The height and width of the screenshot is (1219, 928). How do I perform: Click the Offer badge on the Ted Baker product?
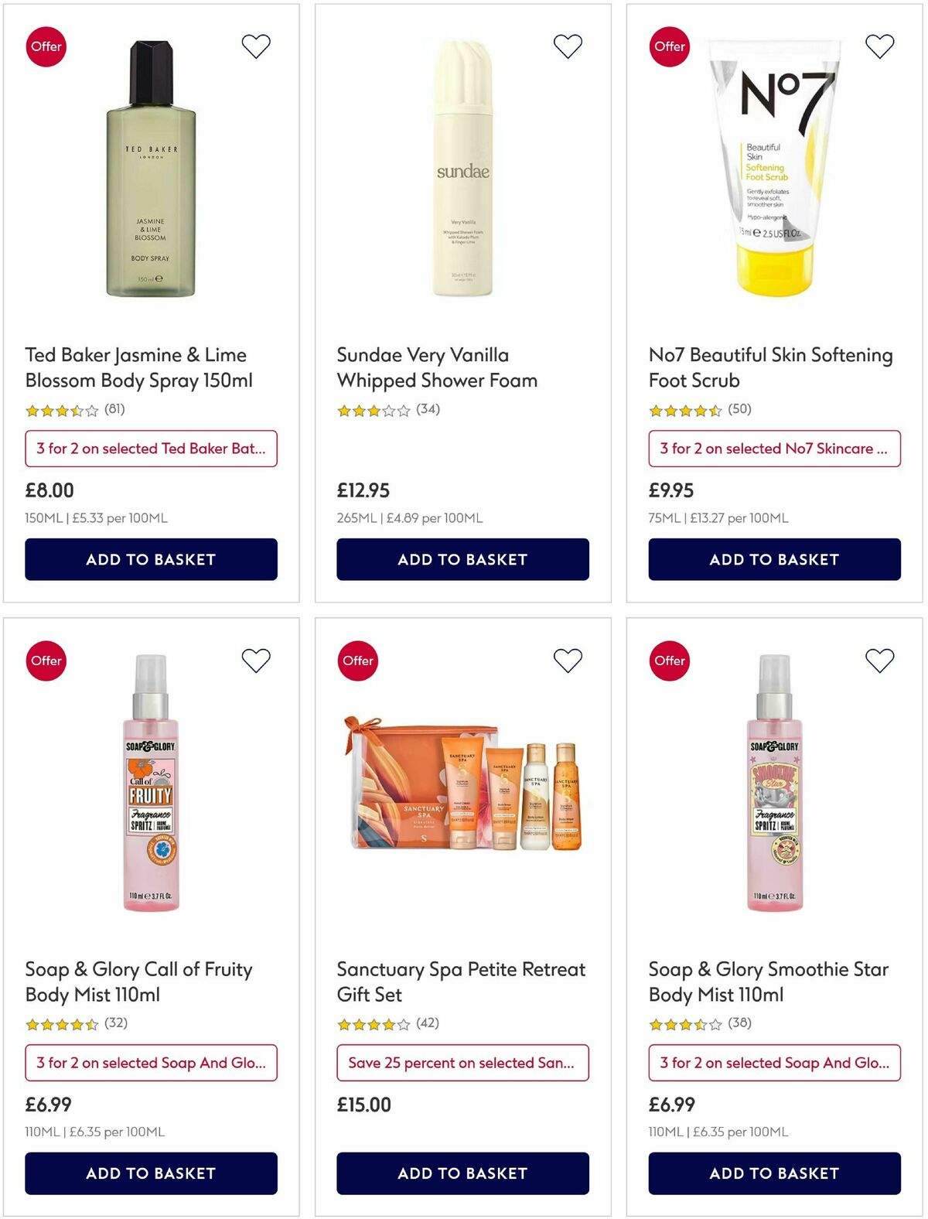pos(46,46)
